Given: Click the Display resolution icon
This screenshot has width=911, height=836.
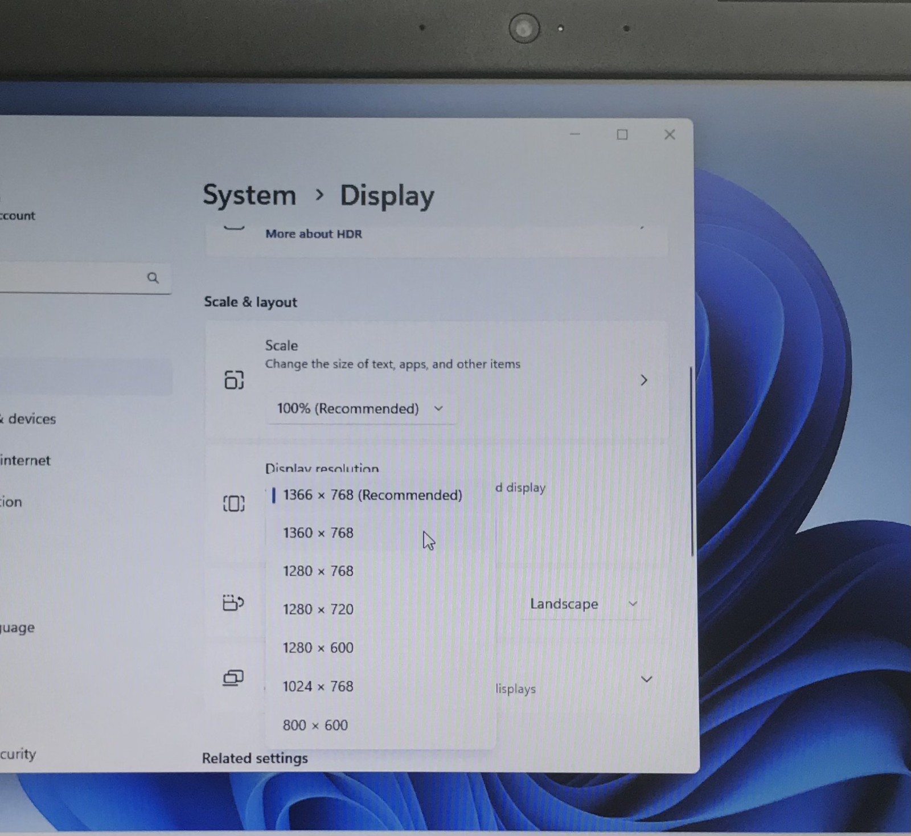Looking at the screenshot, I should tap(234, 503).
